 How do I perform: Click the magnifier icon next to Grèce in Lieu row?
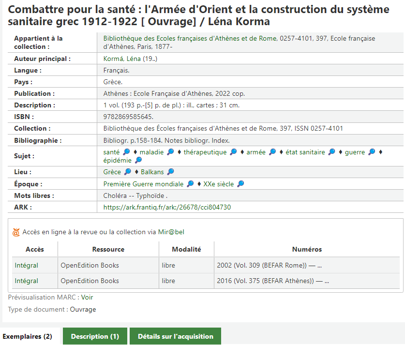(128, 172)
